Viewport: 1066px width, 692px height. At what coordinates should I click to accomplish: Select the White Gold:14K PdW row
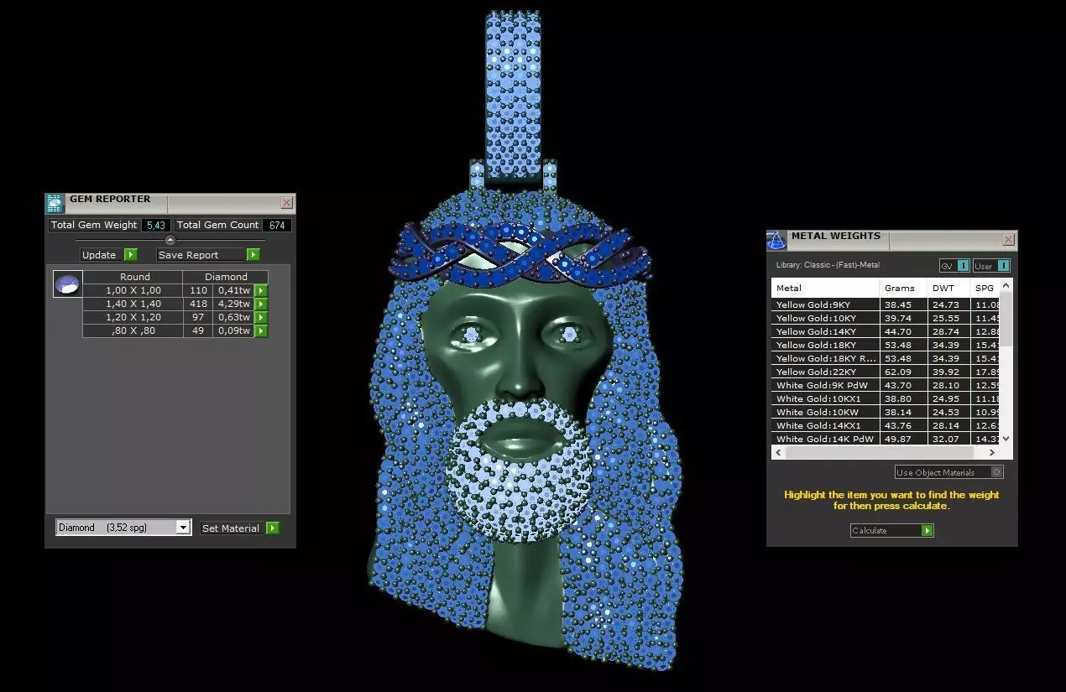pos(886,439)
